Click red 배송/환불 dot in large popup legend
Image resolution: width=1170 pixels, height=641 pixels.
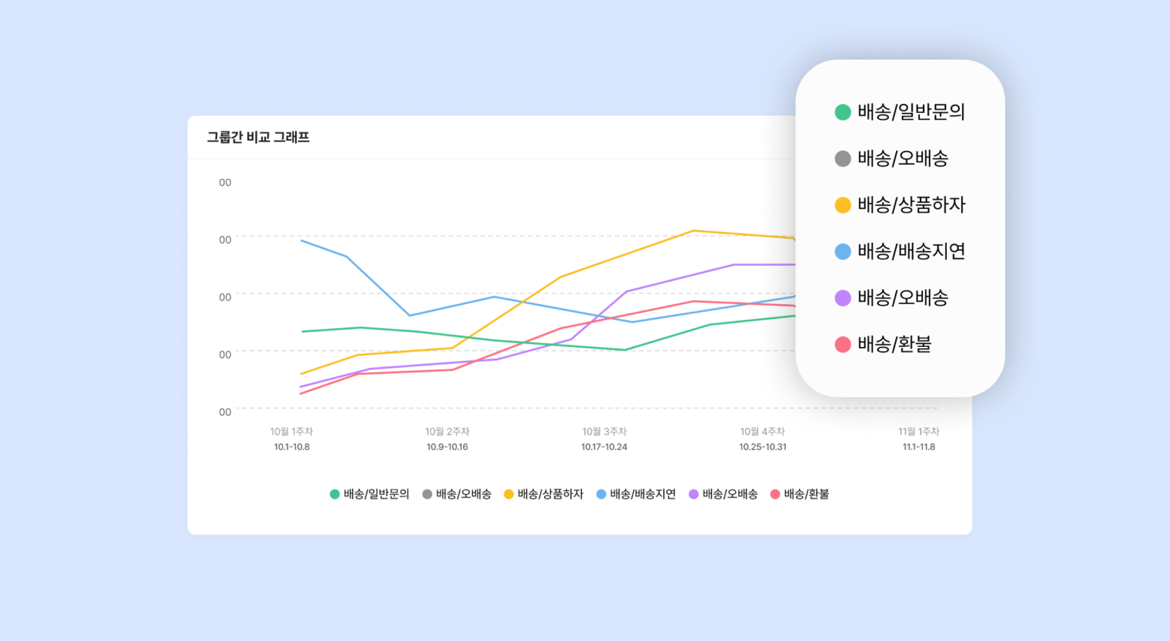click(843, 344)
